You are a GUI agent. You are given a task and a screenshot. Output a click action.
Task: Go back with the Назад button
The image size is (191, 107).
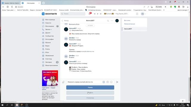[65, 21]
